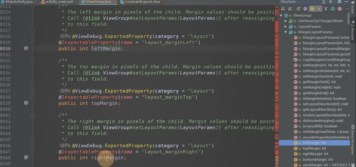The height and width of the screenshot is (167, 356).
Task: Fold the rightMargin Javadoc comment at line 8041
Action: 33,115
